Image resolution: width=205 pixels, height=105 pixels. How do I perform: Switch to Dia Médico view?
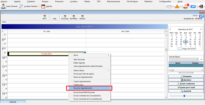point(74,17)
